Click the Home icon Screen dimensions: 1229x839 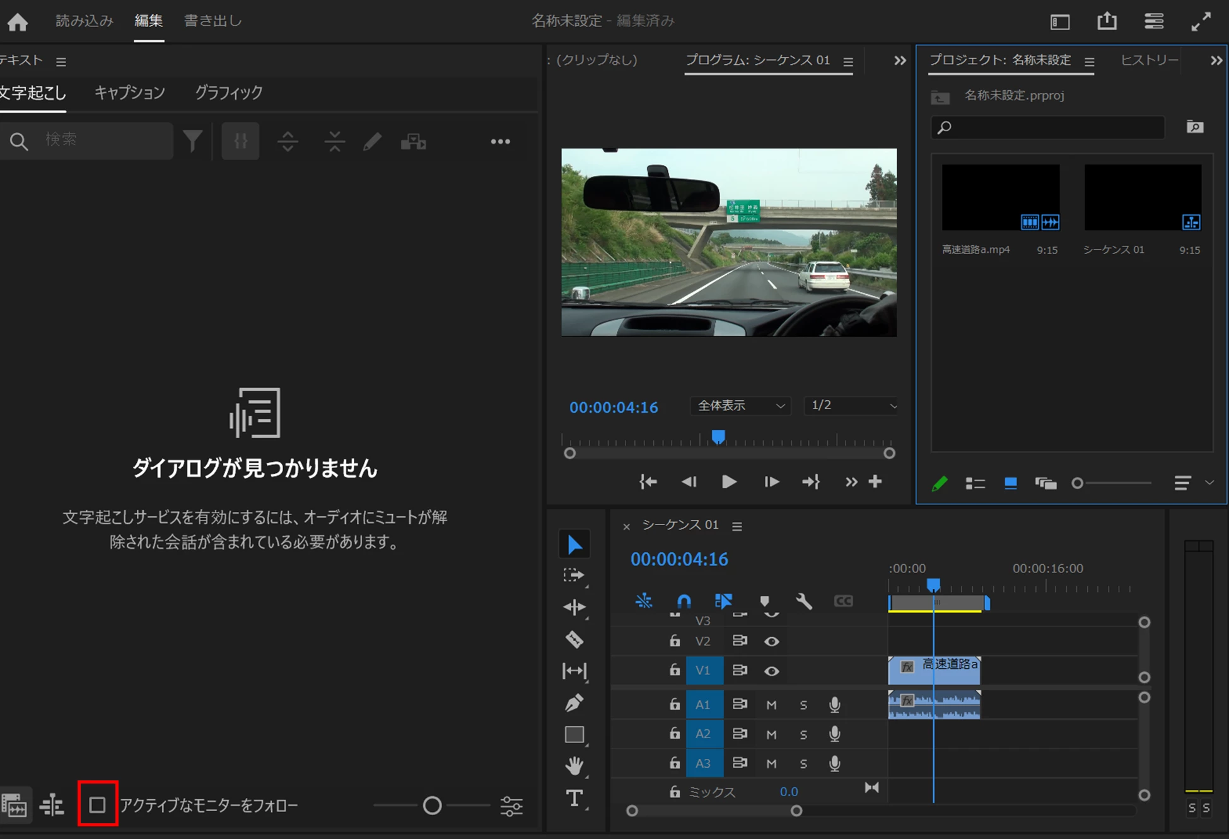pos(18,22)
